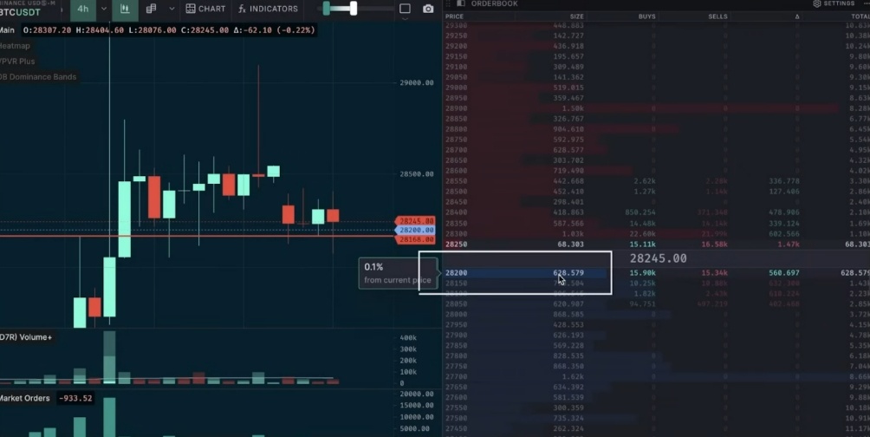Click the 28245.00 price tag on chart axis
Image resolution: width=870 pixels, height=437 pixels.
pyautogui.click(x=416, y=221)
